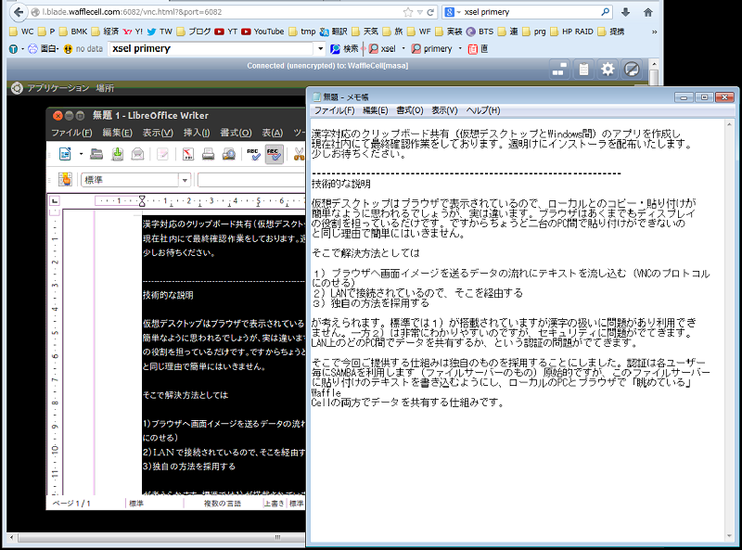Image resolution: width=742 pixels, height=550 pixels.
Task: Toggle insert mode '上書き' in status bar
Action: tap(273, 503)
